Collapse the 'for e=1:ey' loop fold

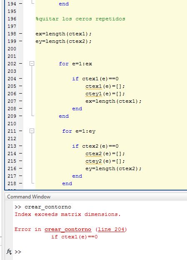point(32,131)
